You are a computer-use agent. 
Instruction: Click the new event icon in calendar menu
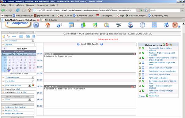[4, 36]
